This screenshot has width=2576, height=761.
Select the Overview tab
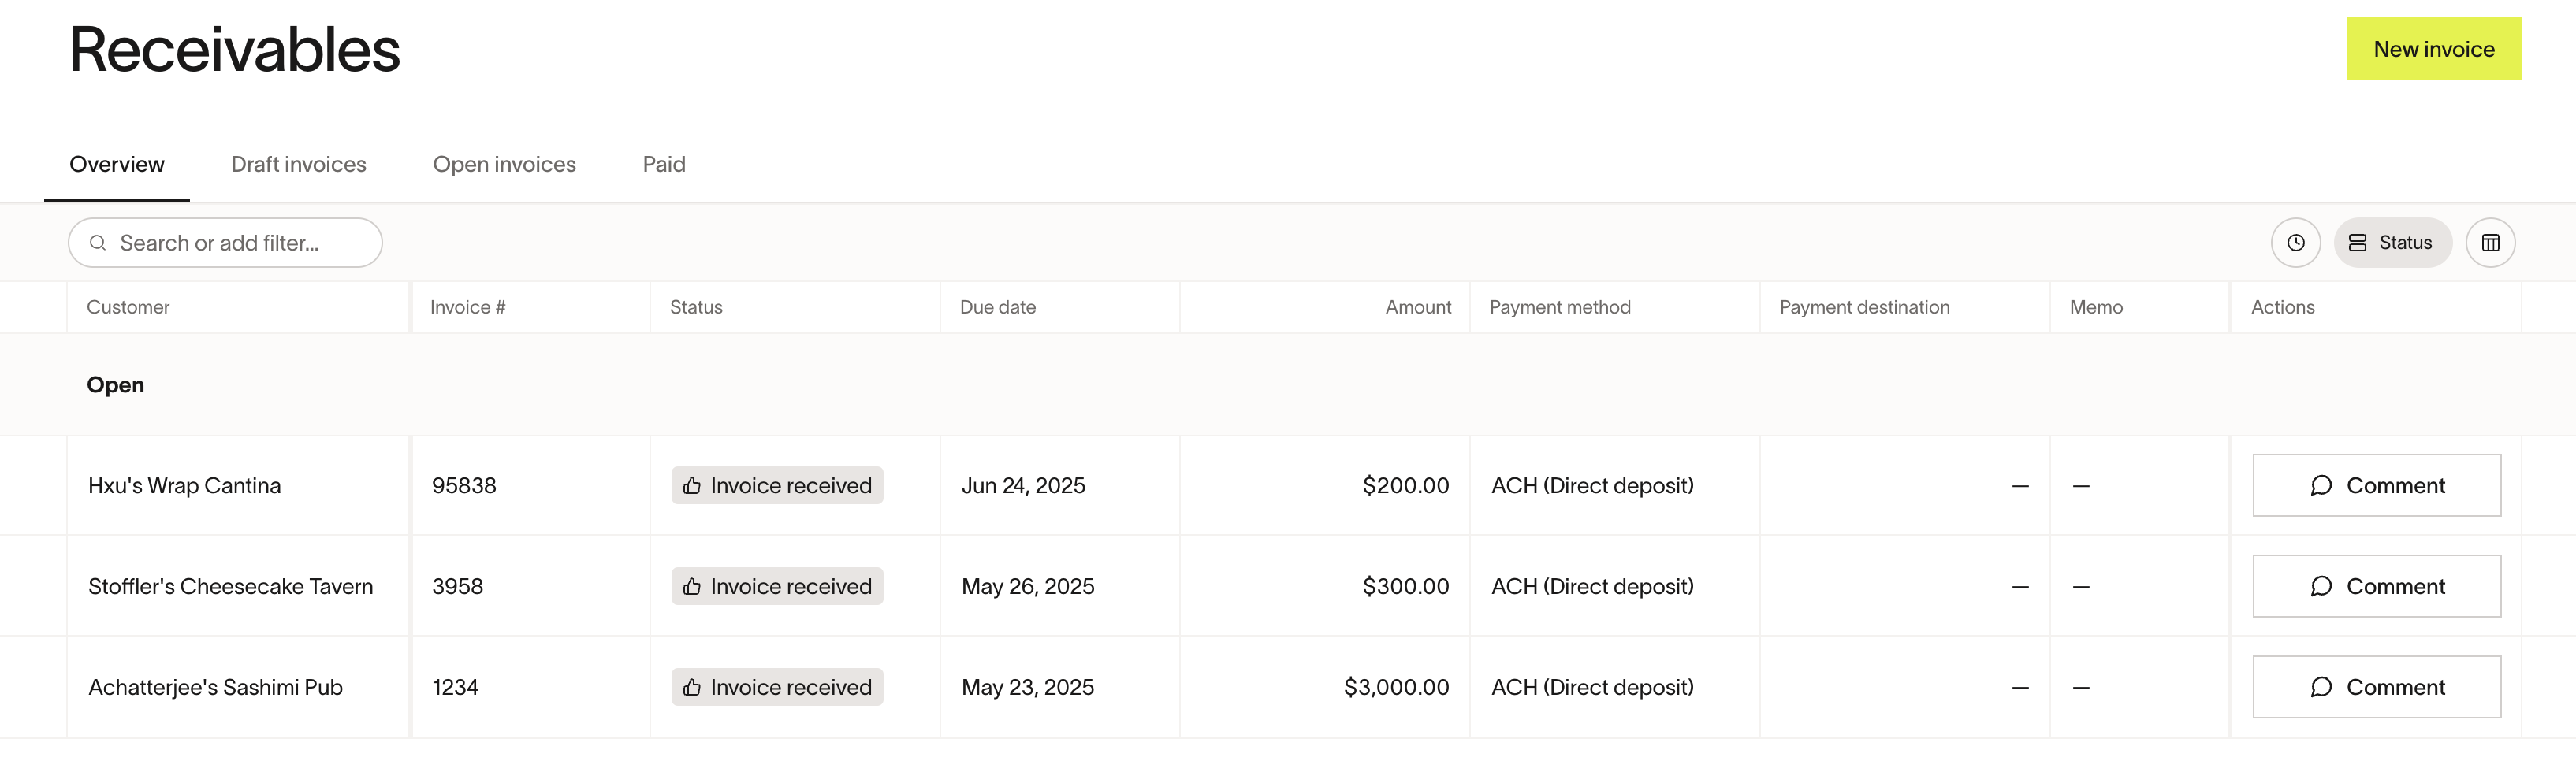tap(117, 164)
